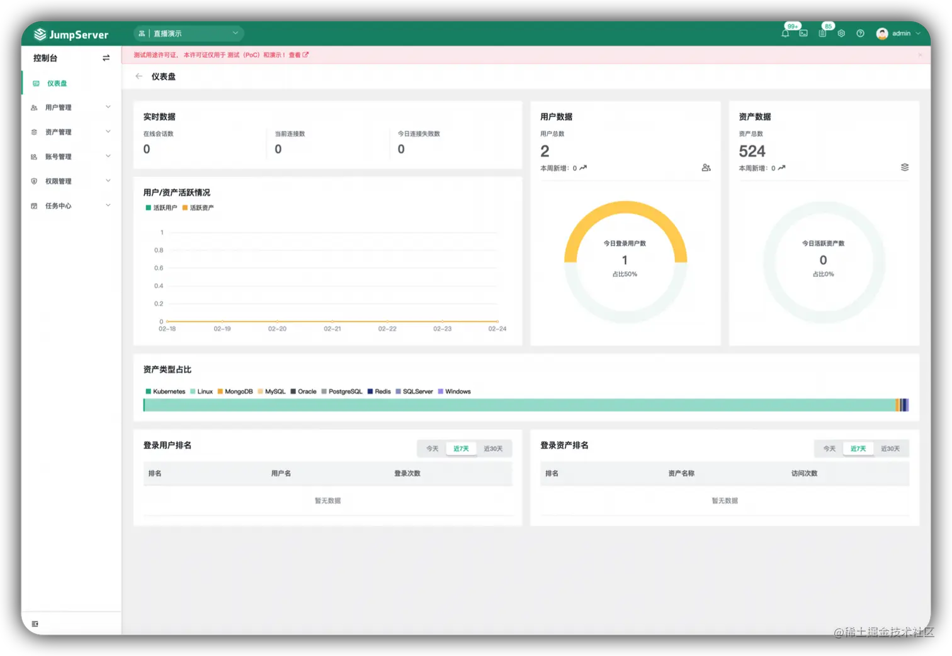Open the help question mark icon
The image size is (952, 656).
pos(860,33)
